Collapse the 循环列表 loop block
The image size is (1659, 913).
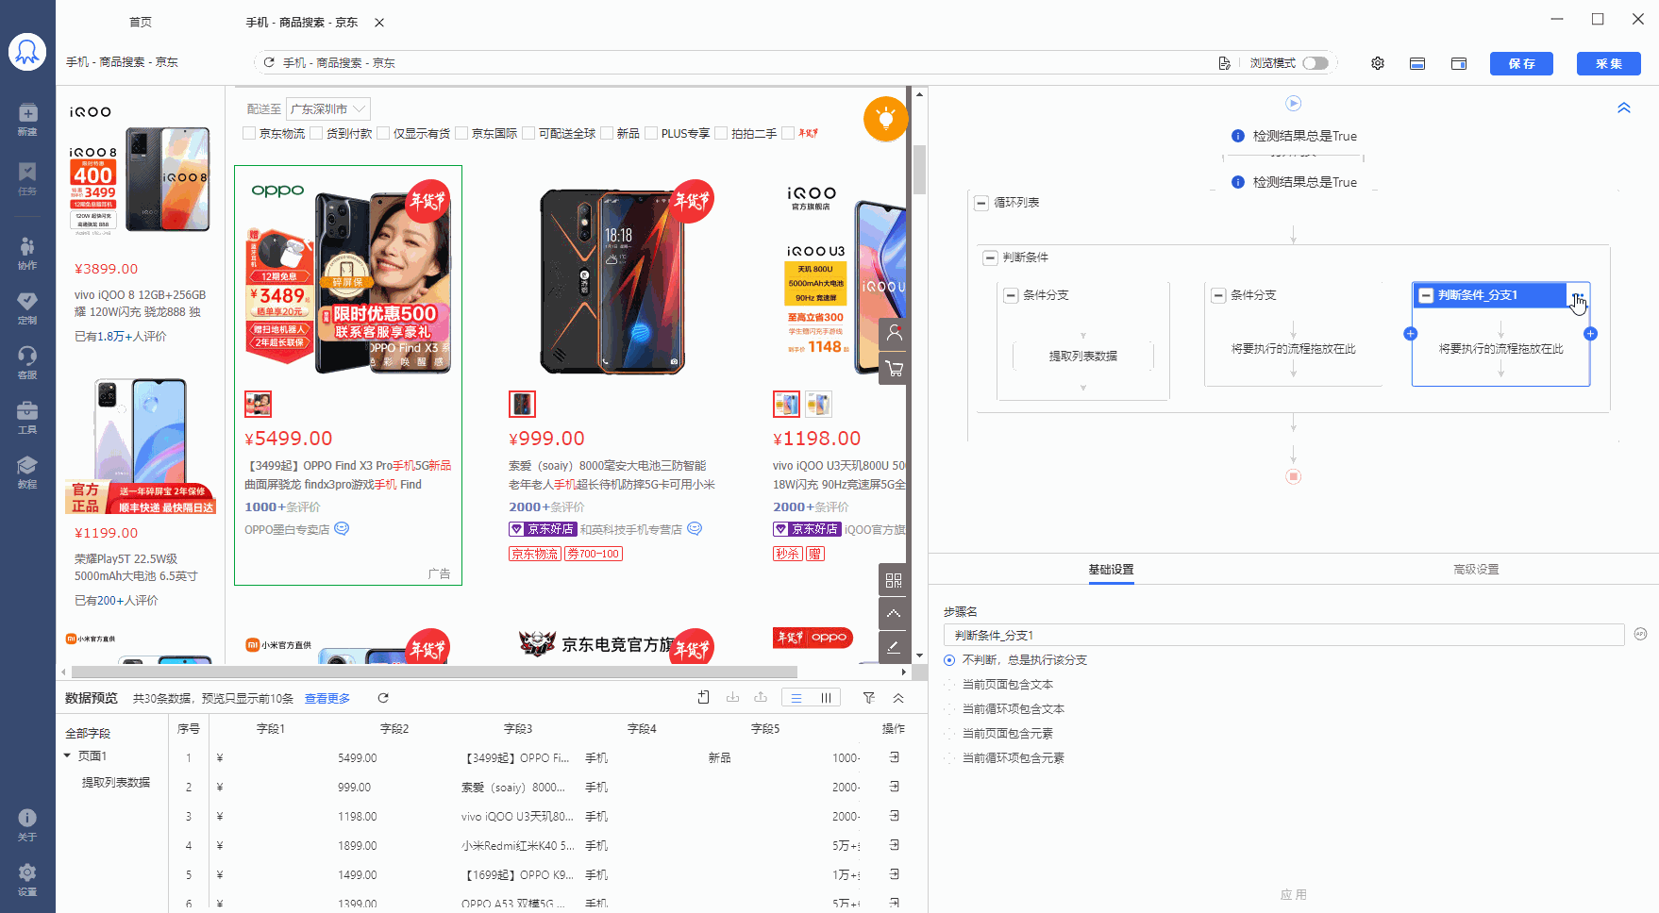coord(981,203)
